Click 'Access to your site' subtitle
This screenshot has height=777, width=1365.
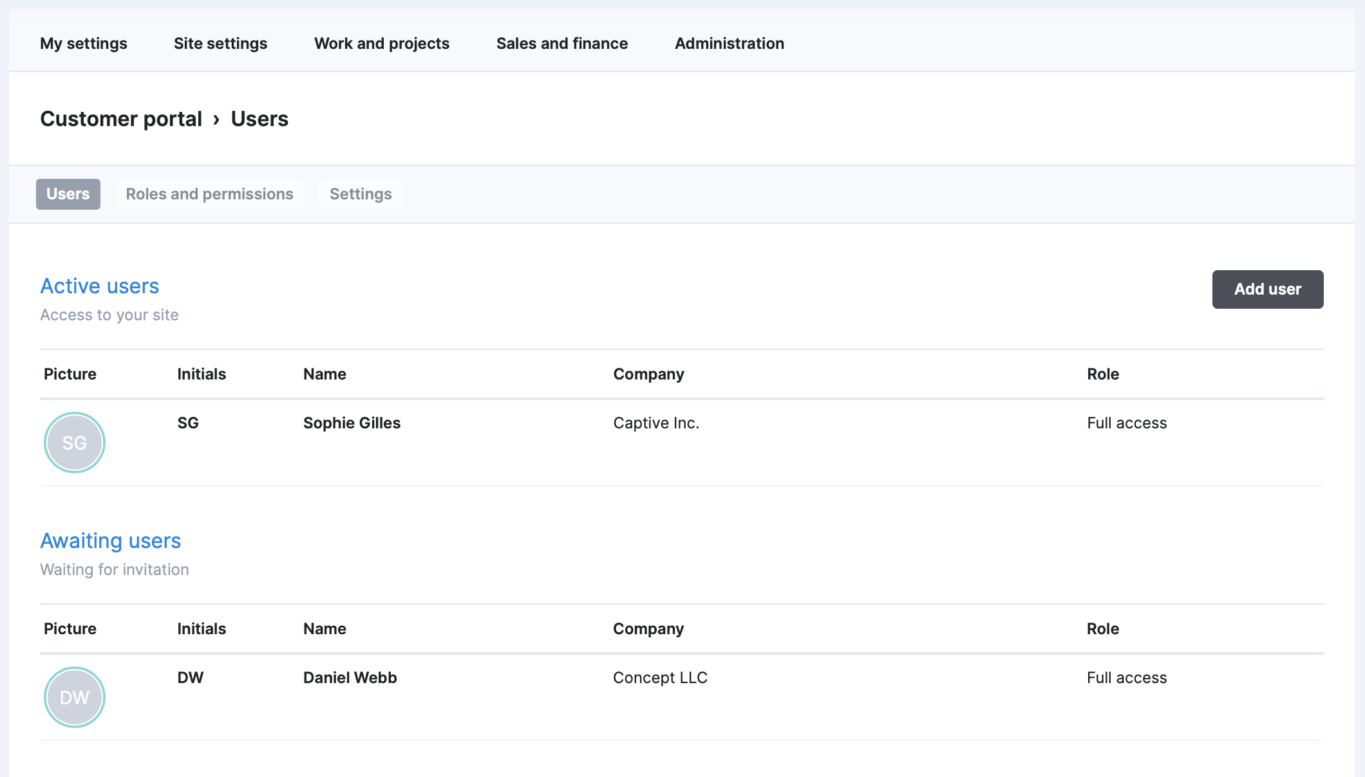pos(109,315)
